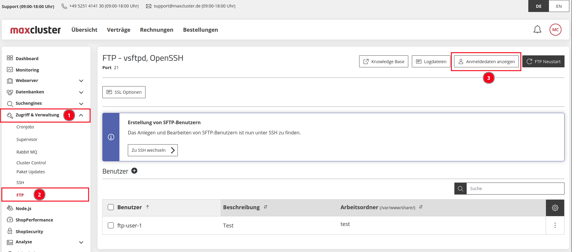Click the Dashboard sidebar icon
Screen dimensions: 572x252
(10, 58)
